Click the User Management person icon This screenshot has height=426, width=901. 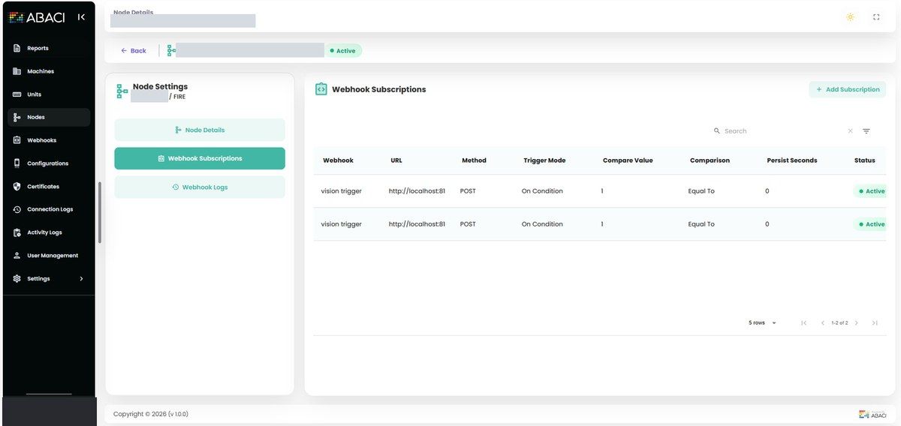point(17,256)
